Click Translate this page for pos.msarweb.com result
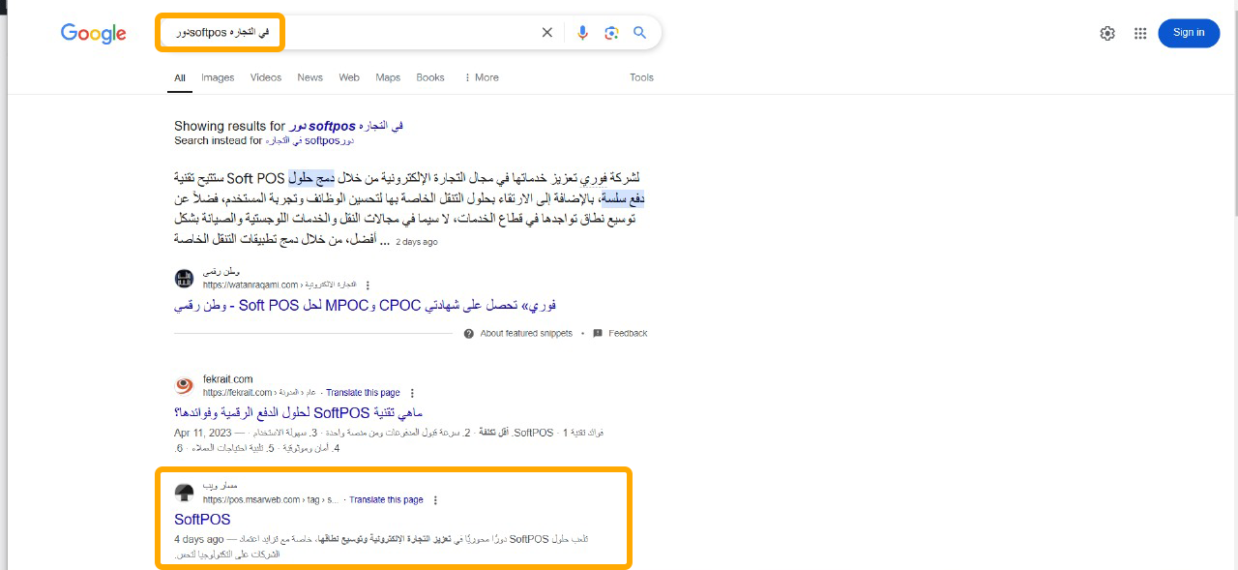The width and height of the screenshot is (1238, 570). (x=386, y=500)
